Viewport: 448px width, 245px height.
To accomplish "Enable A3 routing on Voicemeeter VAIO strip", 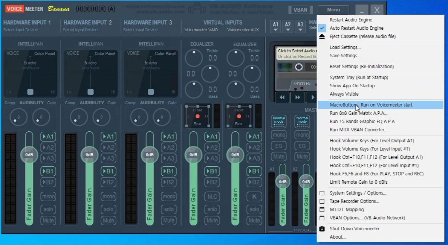I will point(212,158).
